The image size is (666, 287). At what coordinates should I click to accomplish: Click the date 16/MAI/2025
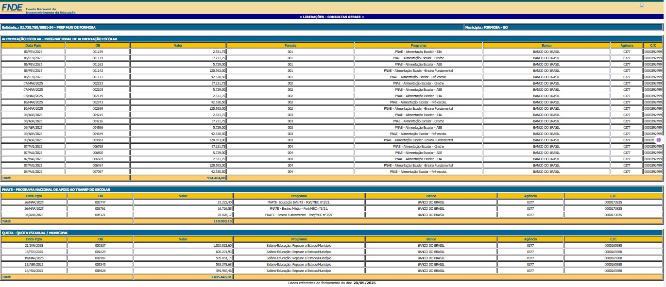[x=34, y=271]
